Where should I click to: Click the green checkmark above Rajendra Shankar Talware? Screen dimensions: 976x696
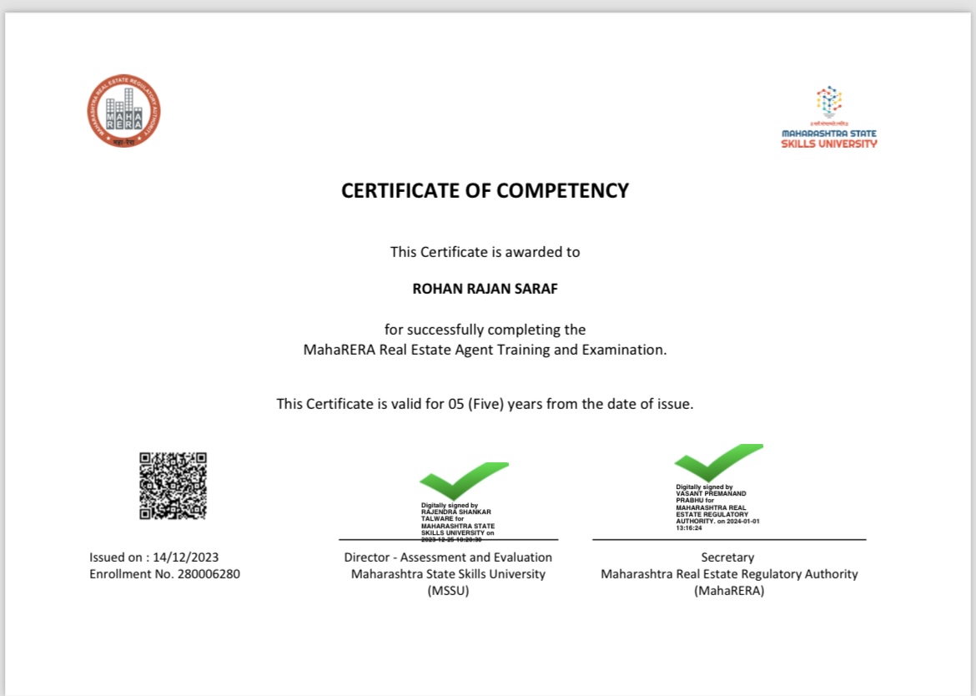[463, 481]
